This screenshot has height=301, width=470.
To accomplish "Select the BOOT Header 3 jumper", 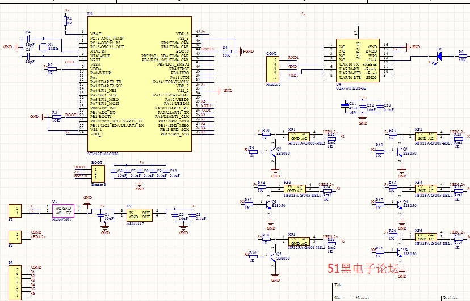I will coord(98,173).
